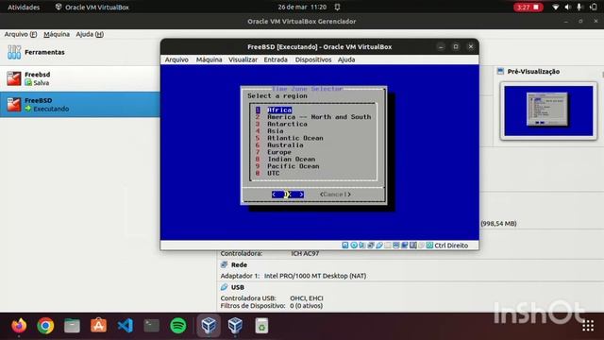Open Máquina menu in FreeBSD VM window
The width and height of the screenshot is (604, 340).
(x=209, y=59)
